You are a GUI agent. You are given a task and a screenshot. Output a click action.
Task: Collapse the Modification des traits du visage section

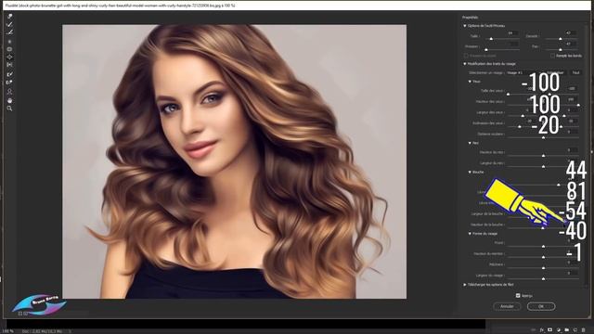(x=465, y=64)
